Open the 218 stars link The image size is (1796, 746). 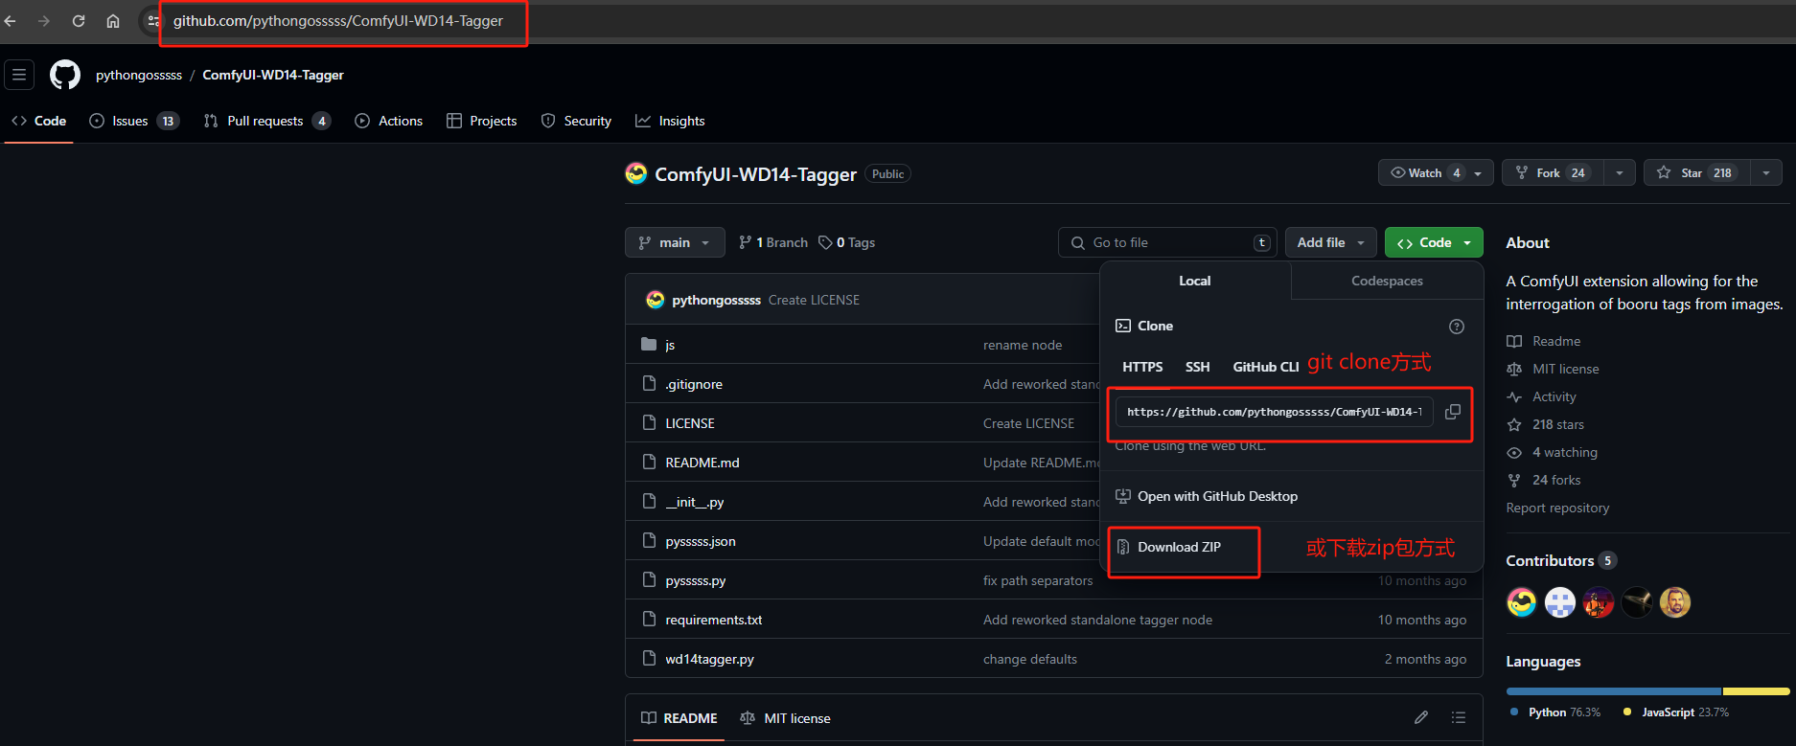pyautogui.click(x=1545, y=424)
